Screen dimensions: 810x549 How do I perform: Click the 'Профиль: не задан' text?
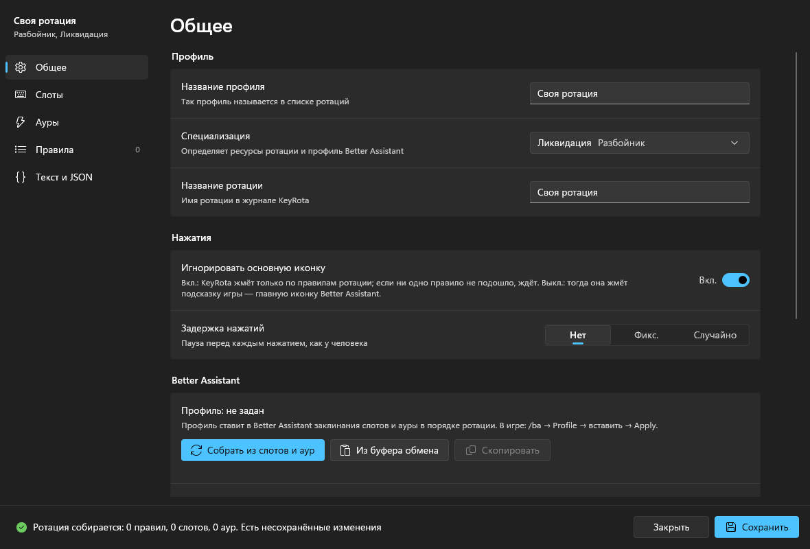pos(222,410)
